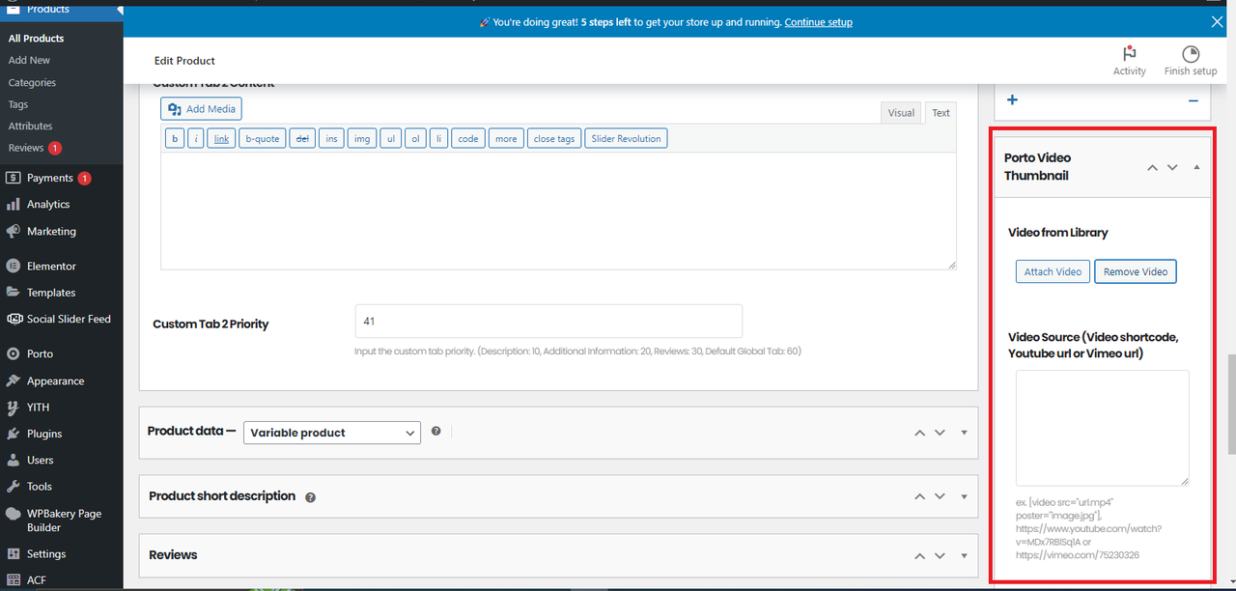Insert image with img quicktag
Viewport: 1236px width, 591px height.
click(x=362, y=139)
